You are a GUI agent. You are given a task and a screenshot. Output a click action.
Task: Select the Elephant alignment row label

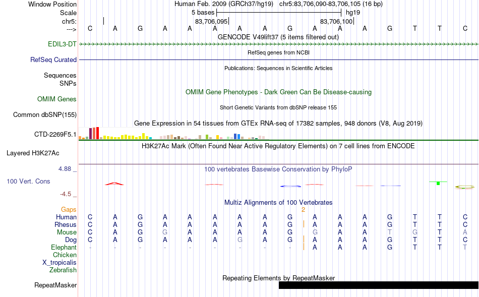64,247
